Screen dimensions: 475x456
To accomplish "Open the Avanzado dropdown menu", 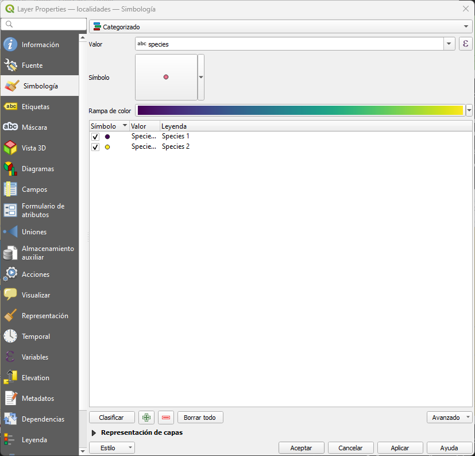I will 450,418.
